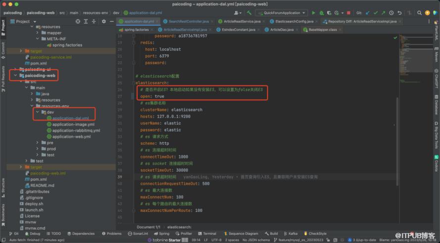Click the red Stop button in toolbar
440x243 pixels.
pyautogui.click(x=349, y=13)
